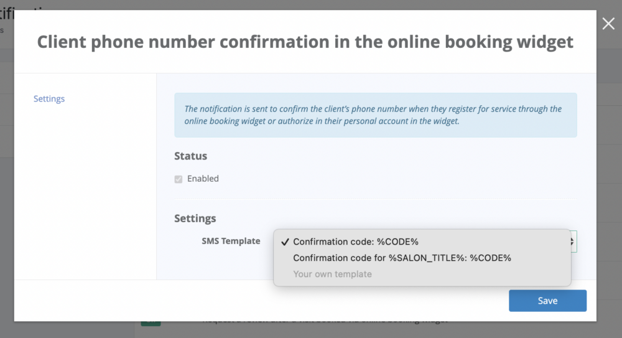This screenshot has height=338, width=622.
Task: Click the blue notification info box
Action: click(375, 115)
